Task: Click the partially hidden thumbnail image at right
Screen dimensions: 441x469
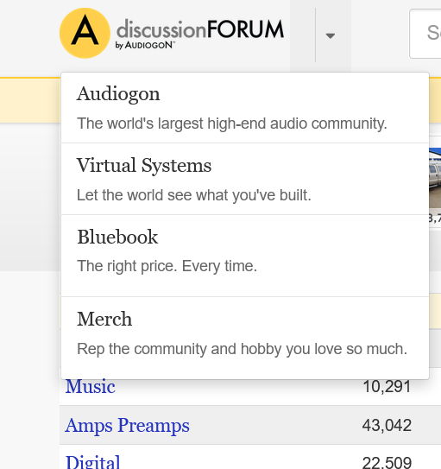Action: (x=435, y=178)
